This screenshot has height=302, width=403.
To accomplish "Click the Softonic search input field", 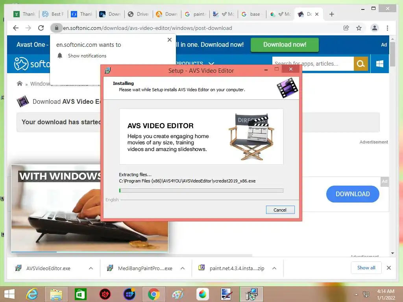I will click(x=313, y=64).
